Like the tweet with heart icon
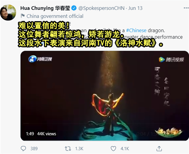This screenshot has width=189, height=154. click(x=113, y=148)
